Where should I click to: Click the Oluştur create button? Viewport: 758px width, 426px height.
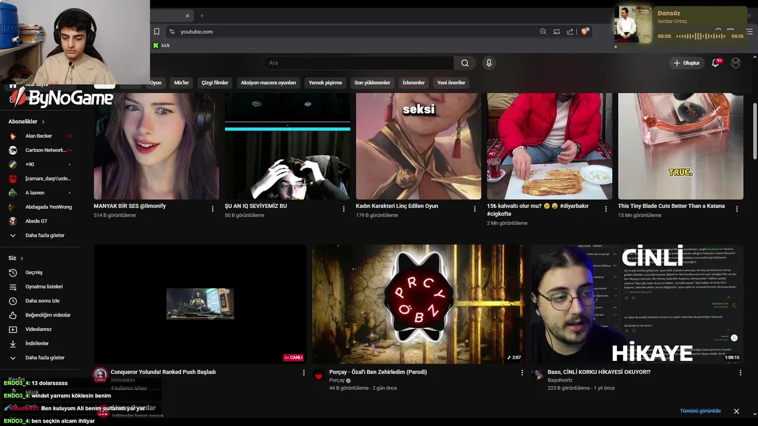tap(686, 63)
